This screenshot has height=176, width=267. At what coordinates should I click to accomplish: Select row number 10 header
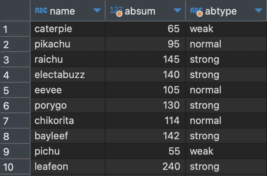[x=15, y=167]
